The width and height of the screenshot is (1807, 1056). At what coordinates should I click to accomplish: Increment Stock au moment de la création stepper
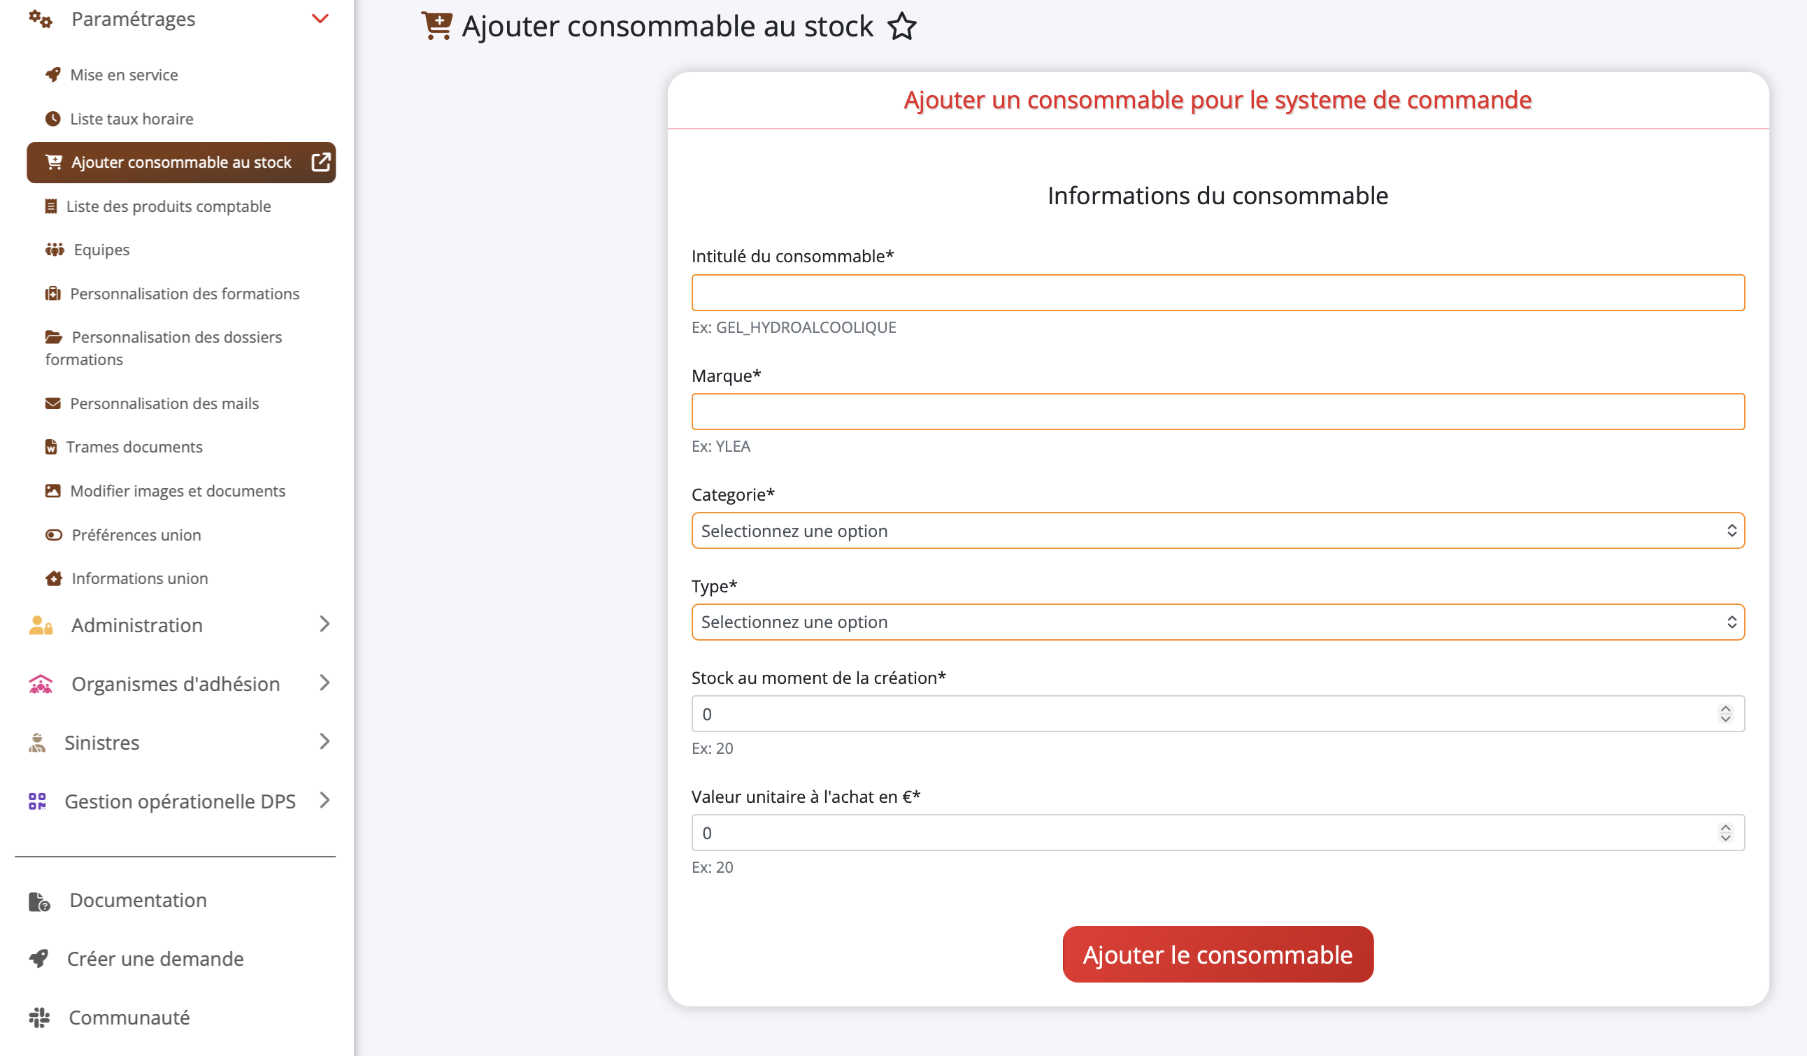coord(1724,708)
